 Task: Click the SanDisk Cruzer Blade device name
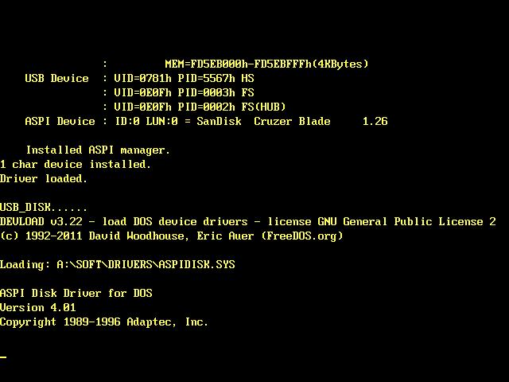[x=263, y=121]
